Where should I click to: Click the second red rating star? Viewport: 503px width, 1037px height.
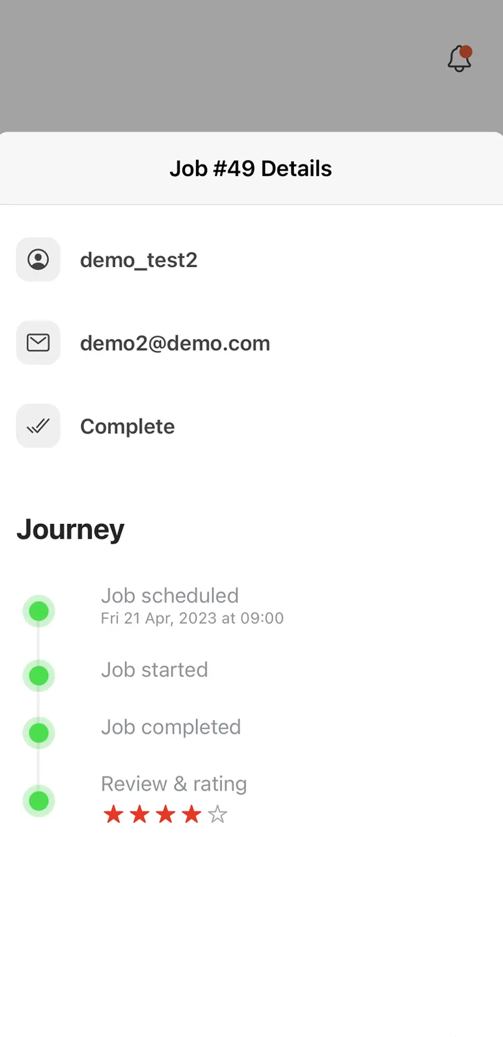tap(140, 814)
